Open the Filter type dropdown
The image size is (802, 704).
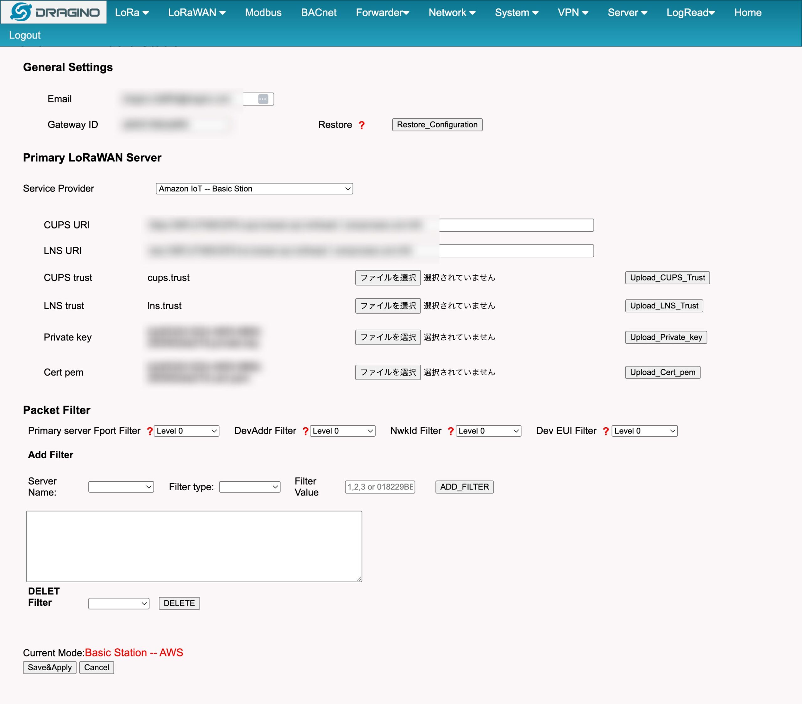[x=250, y=487]
